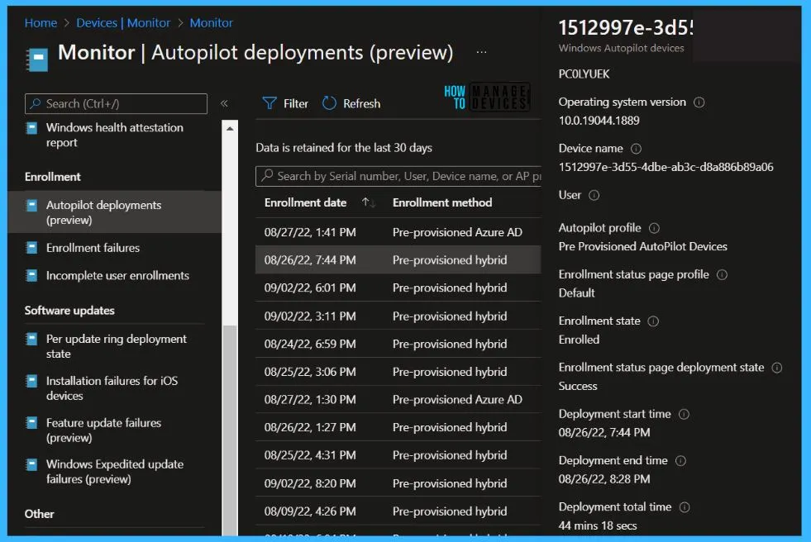Open Windows health attestation report
Image resolution: width=811 pixels, height=542 pixels.
pos(114,135)
